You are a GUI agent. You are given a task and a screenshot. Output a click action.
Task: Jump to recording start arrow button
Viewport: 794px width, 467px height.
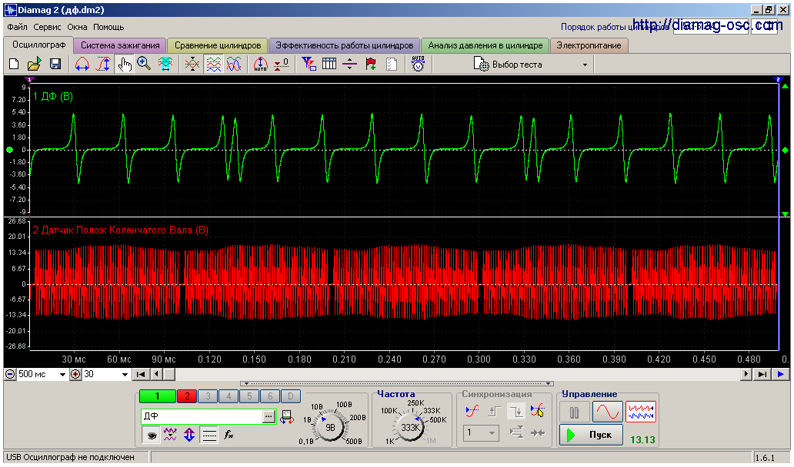[x=141, y=375]
